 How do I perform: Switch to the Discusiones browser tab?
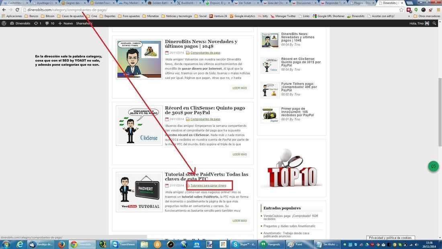[x=305, y=3]
